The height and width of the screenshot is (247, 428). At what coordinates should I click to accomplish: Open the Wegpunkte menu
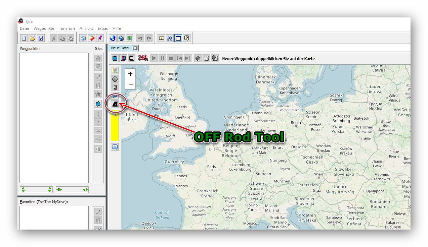click(x=44, y=28)
